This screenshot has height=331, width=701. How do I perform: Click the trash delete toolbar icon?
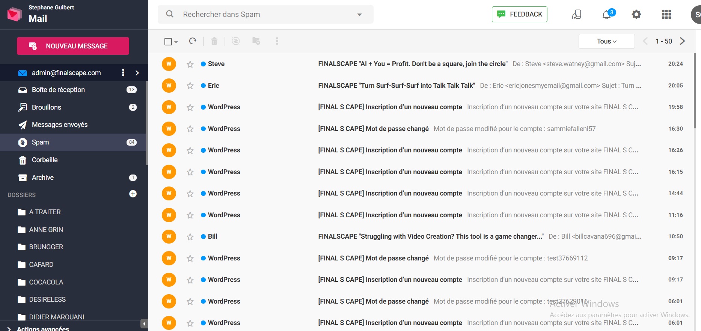214,41
